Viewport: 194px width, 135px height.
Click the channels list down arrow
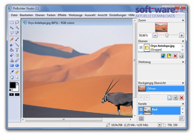click(183, 113)
